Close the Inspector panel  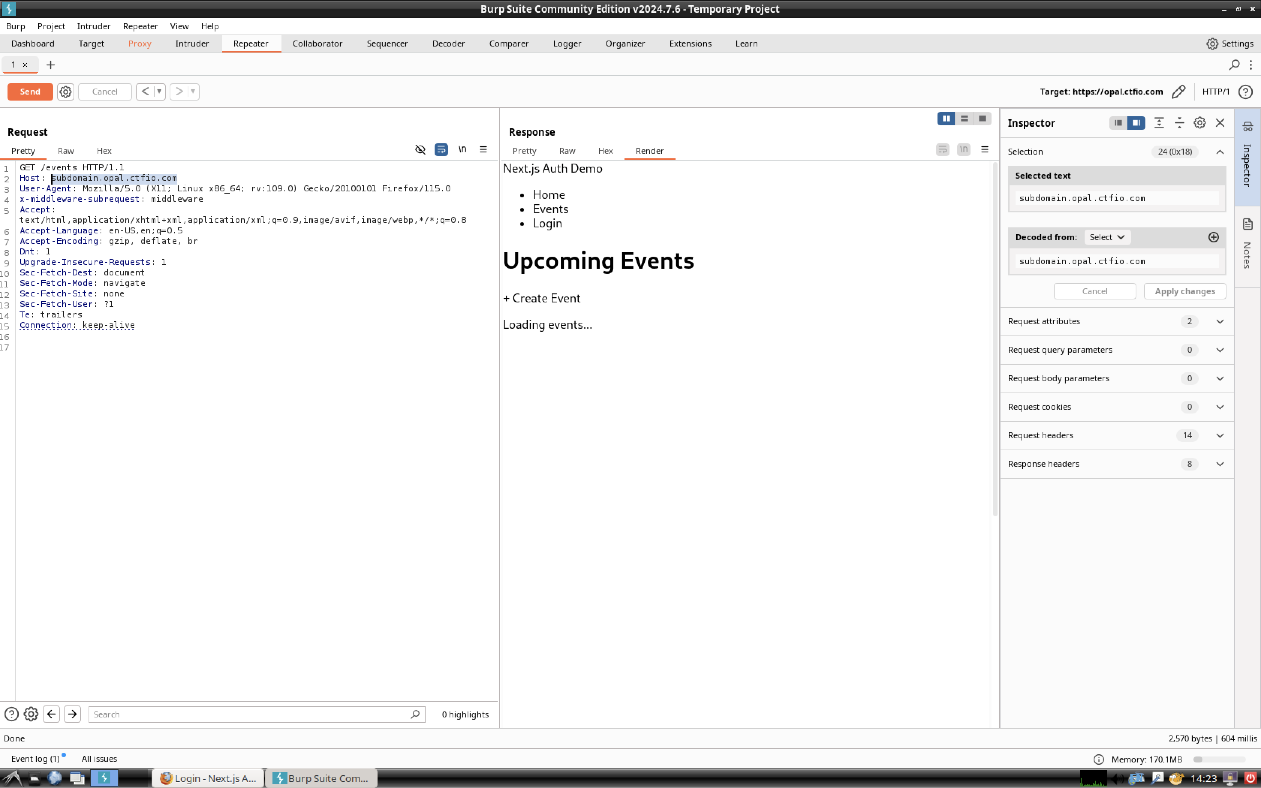click(1220, 123)
